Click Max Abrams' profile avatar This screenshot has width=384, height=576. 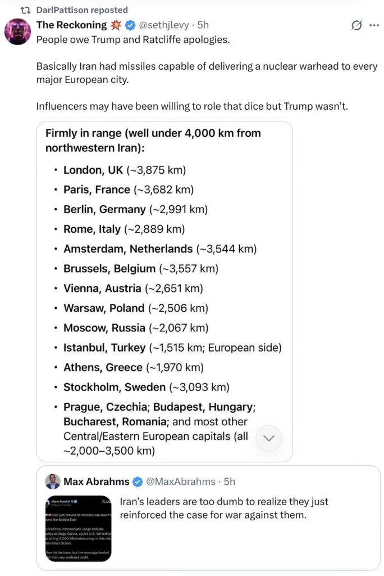53,481
